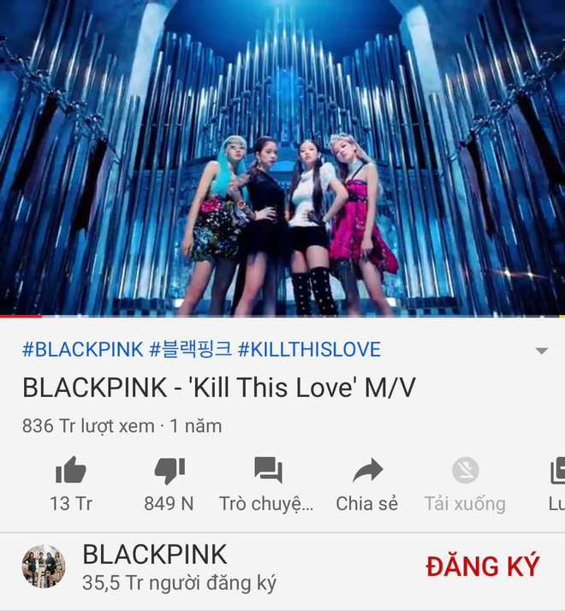Screen dimensions: 565x611
Task: Open the #블랙핑크 hashtag link
Action: click(191, 349)
